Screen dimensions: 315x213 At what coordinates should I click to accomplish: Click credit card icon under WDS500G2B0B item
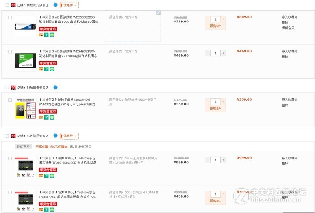click(x=41, y=35)
